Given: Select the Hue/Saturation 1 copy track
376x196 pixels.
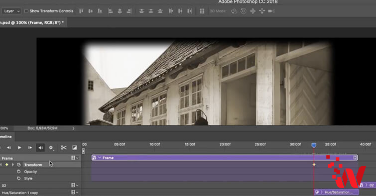Looking at the screenshot, I should [20, 193].
